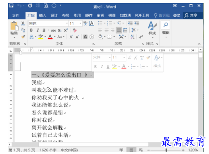Switch to the 引用 tab
209x154 pixels.
(x=77, y=16)
